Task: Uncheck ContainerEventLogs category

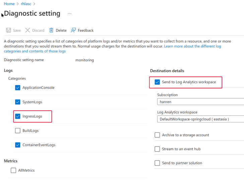Action: (18, 145)
